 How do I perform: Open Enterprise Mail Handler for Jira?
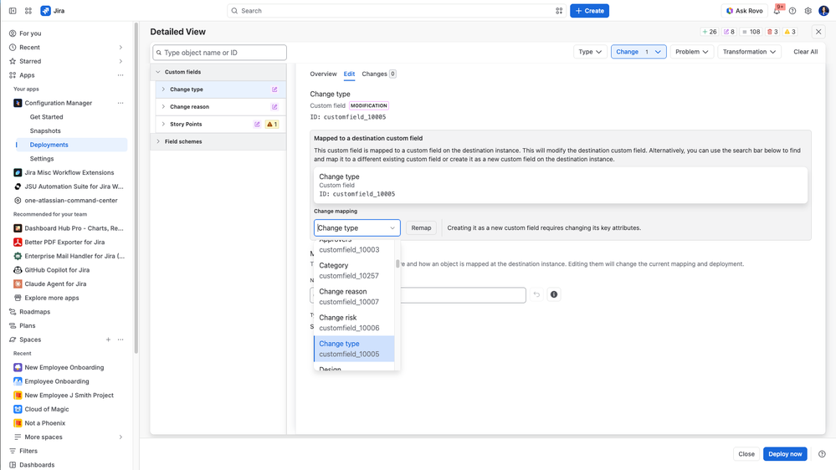tap(69, 256)
